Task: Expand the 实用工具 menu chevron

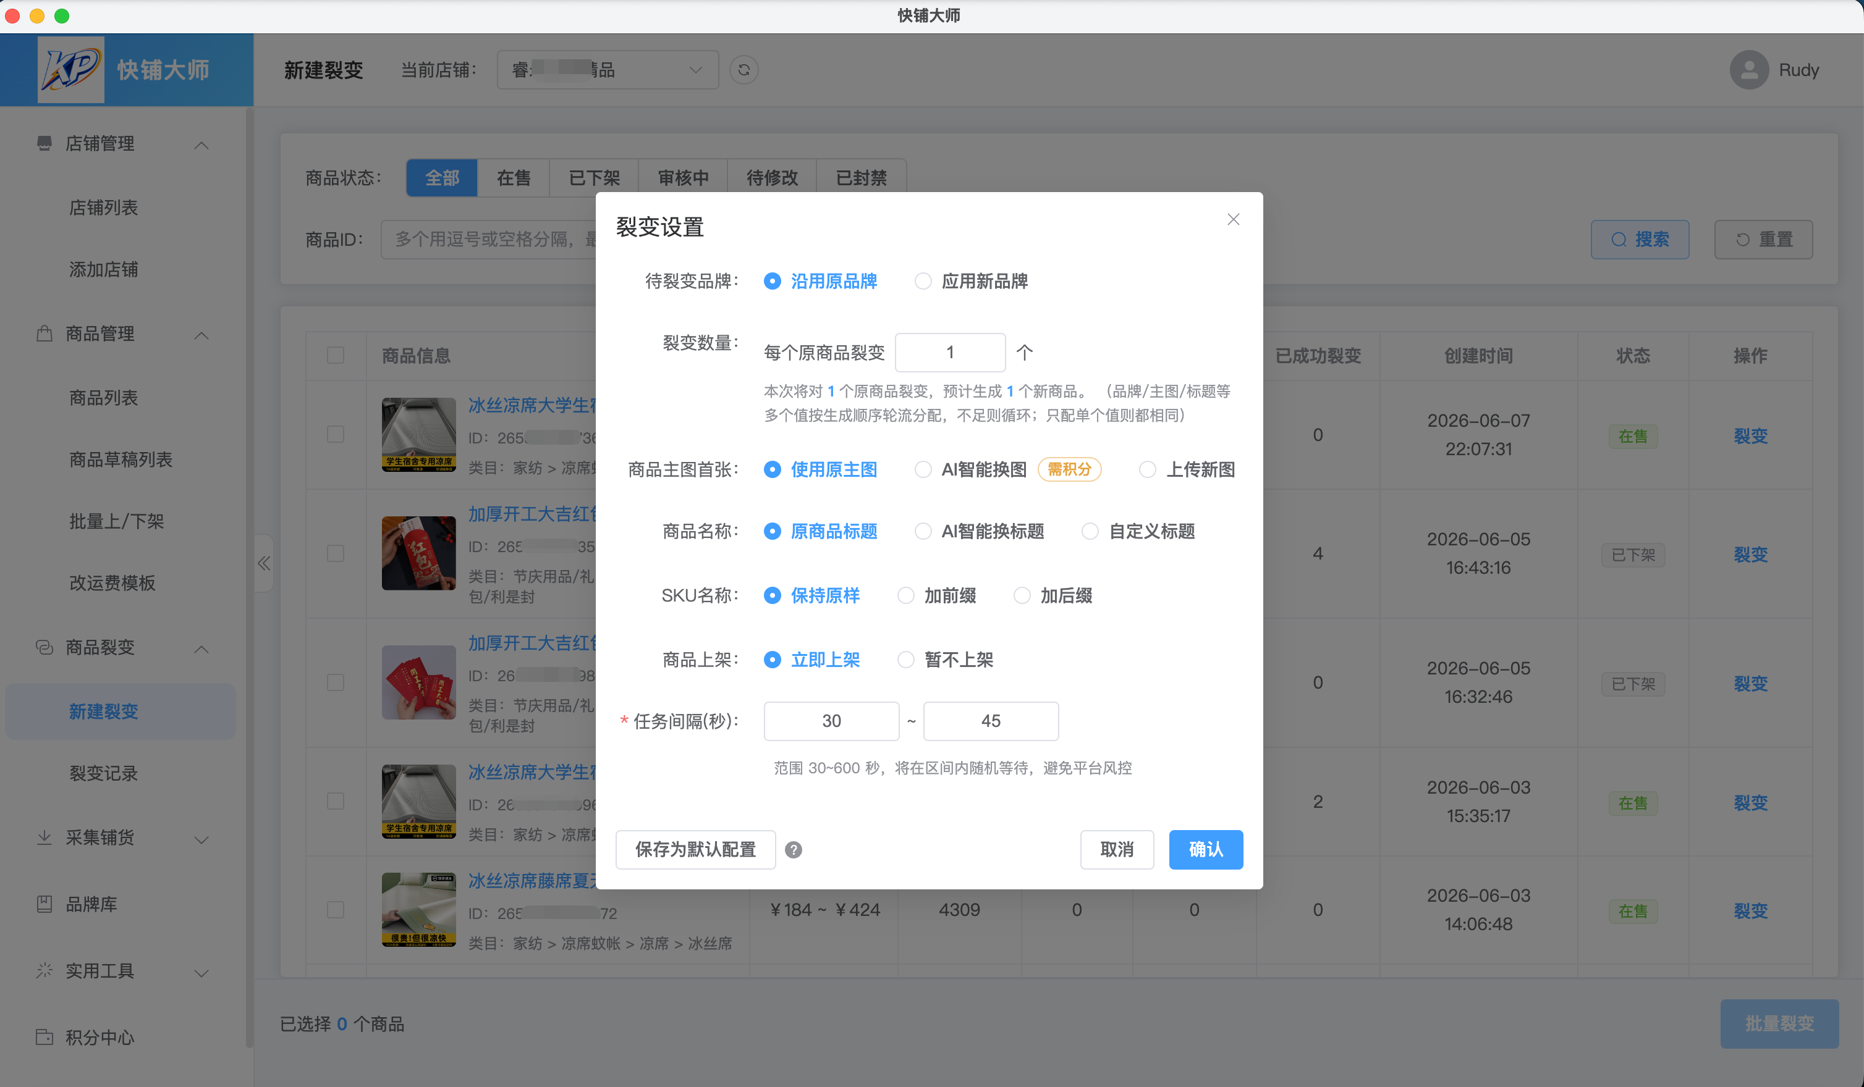Action: coord(201,973)
